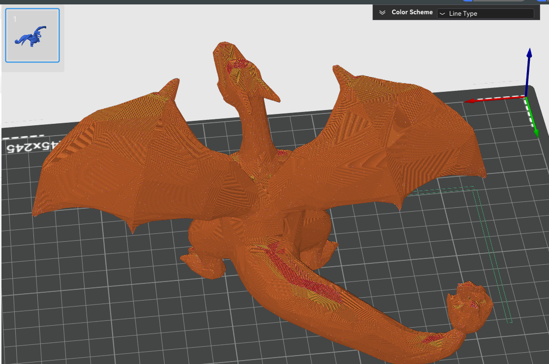The height and width of the screenshot is (364, 549).
Task: Click the flame at the tail tip
Action: pos(469,302)
